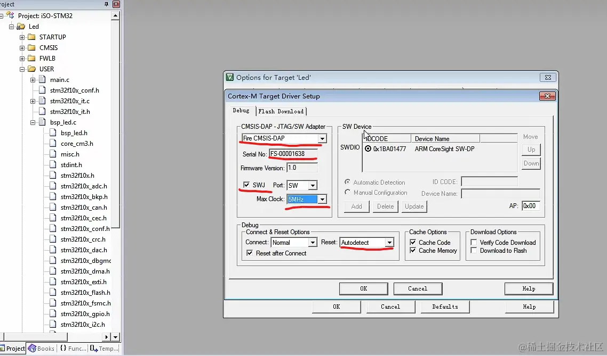The height and width of the screenshot is (356, 607).
Task: Click OK in Cortex-M Target Driver Setup
Action: click(363, 288)
